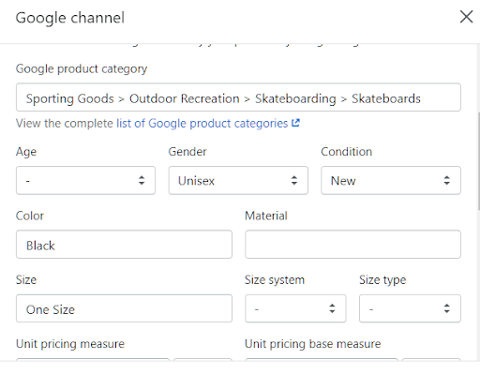Screen dimensions: 480x374
Task: Open the Gender dropdown showing Unisex
Action: coord(238,180)
